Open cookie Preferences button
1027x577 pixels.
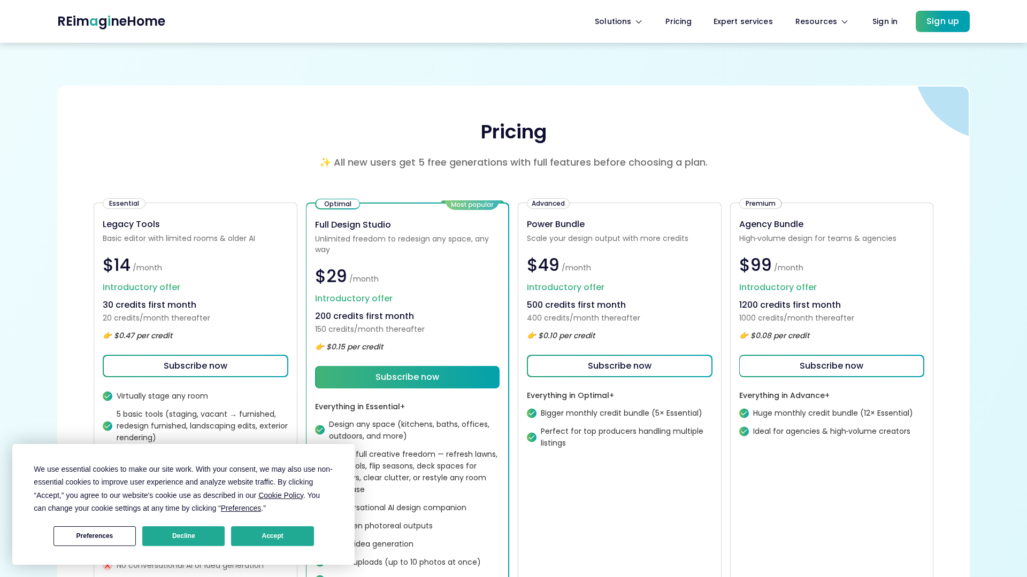pyautogui.click(x=95, y=536)
